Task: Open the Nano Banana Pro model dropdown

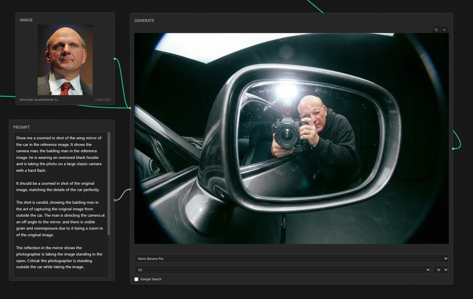Action: [291, 259]
